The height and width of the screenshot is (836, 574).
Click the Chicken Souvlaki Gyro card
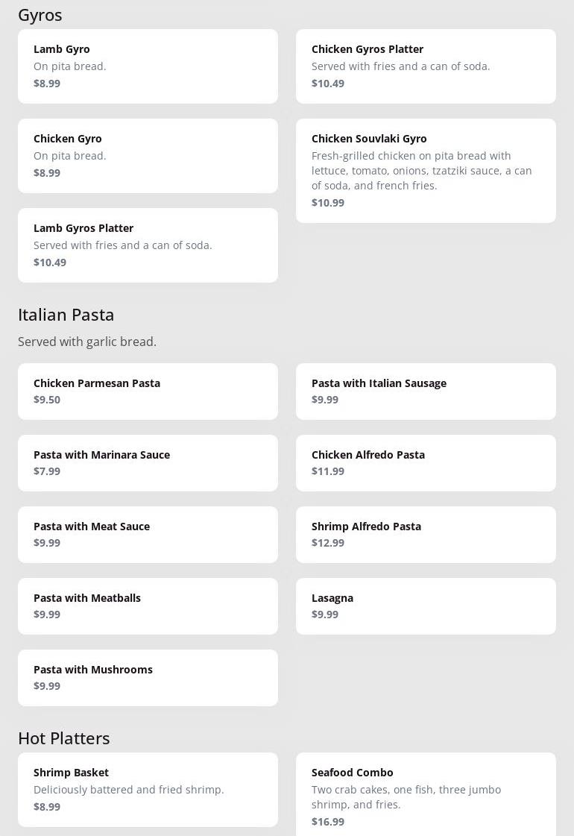(426, 171)
